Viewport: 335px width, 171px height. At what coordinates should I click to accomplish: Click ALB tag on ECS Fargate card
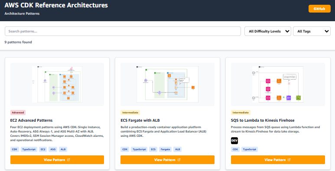(178, 149)
